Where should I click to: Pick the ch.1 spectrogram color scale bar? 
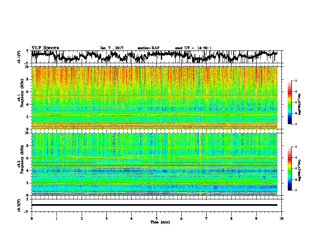[289, 102]
